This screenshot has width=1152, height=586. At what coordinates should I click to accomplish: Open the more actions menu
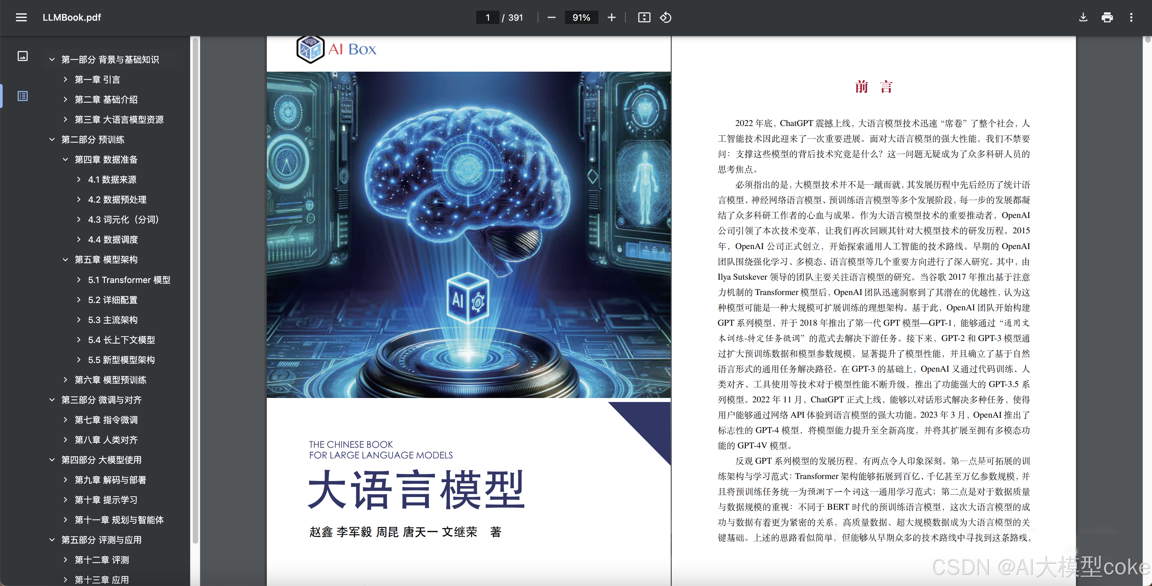tap(1131, 17)
